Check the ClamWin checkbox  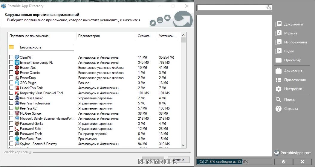pos(11,57)
